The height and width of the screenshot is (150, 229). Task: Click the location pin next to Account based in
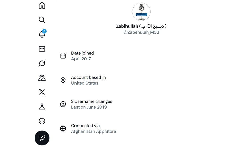coord(63,80)
